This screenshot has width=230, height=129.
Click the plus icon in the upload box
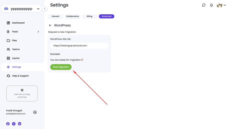tap(22, 90)
